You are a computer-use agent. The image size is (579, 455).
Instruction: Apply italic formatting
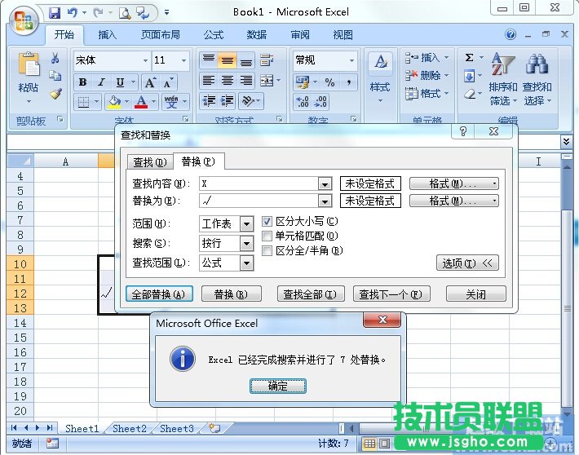tap(102, 82)
